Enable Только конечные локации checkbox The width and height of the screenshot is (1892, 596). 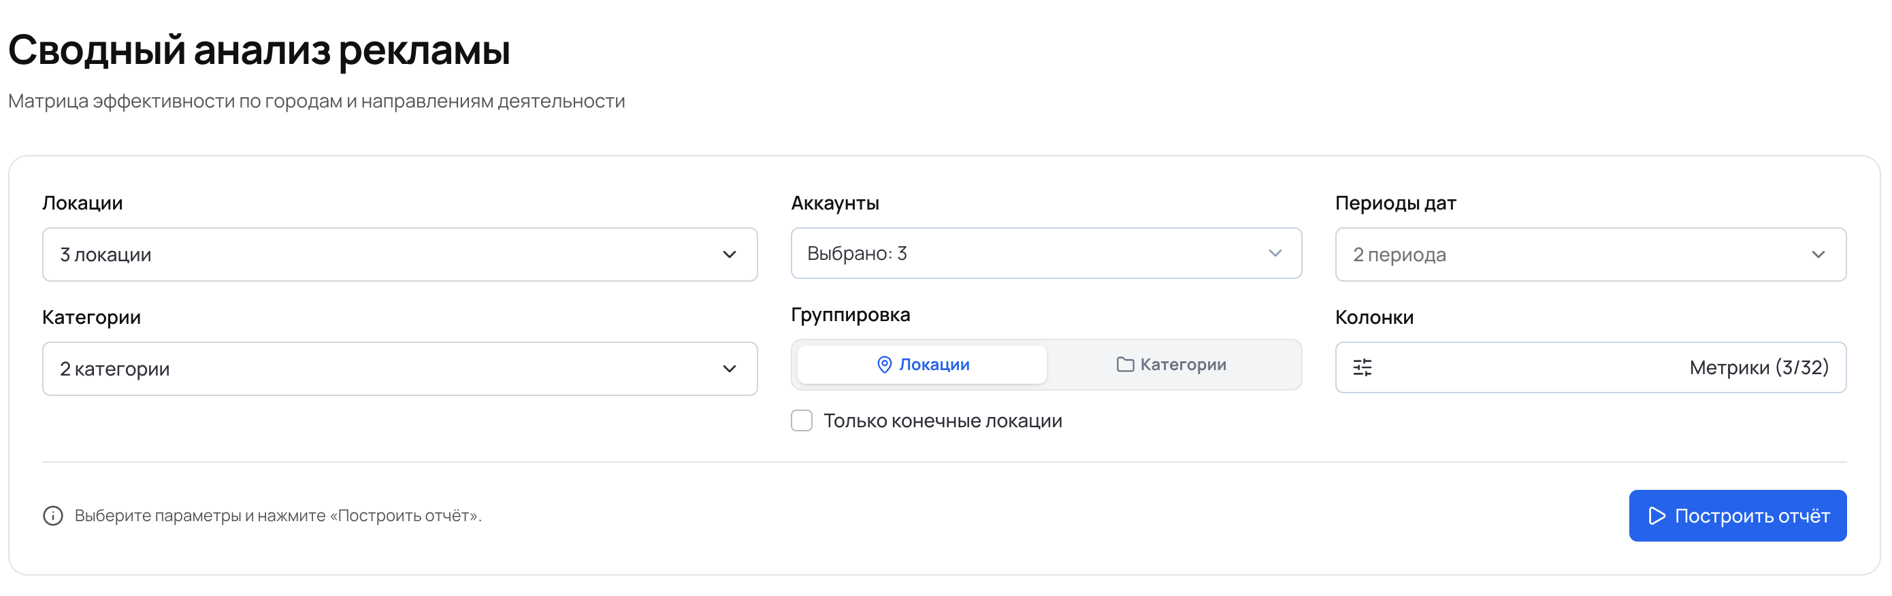[801, 420]
